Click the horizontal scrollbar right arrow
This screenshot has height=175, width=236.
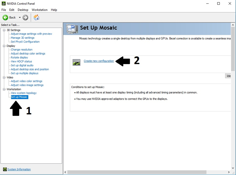pos(229,172)
